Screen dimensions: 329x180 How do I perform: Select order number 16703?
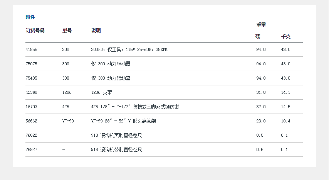pos(32,107)
